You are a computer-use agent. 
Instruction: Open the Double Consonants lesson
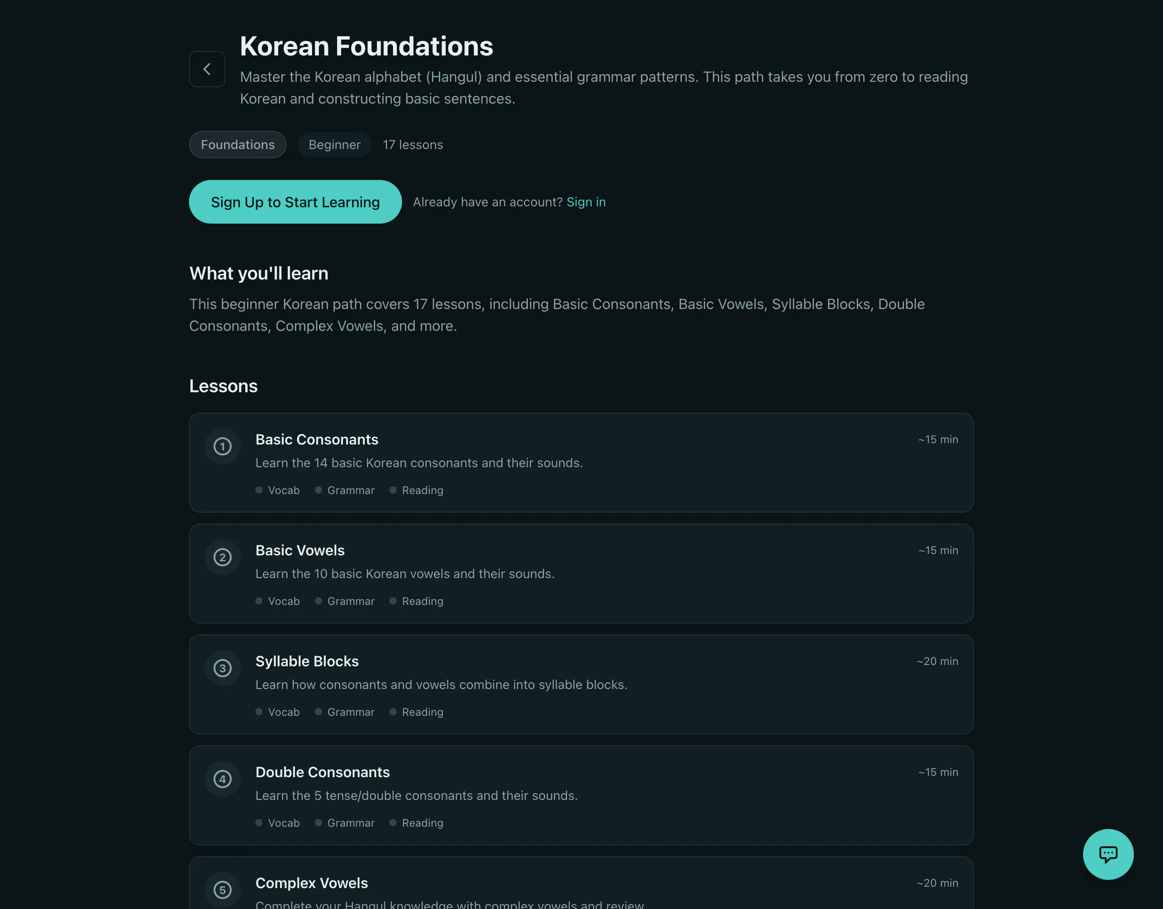581,795
